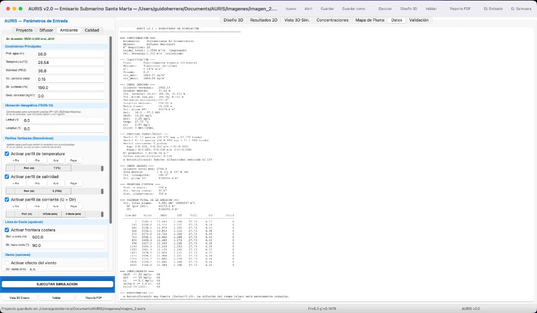537x313 pixels.
Task: Click Diseño 3D in the top toolbar
Action: pyautogui.click(x=409, y=8)
